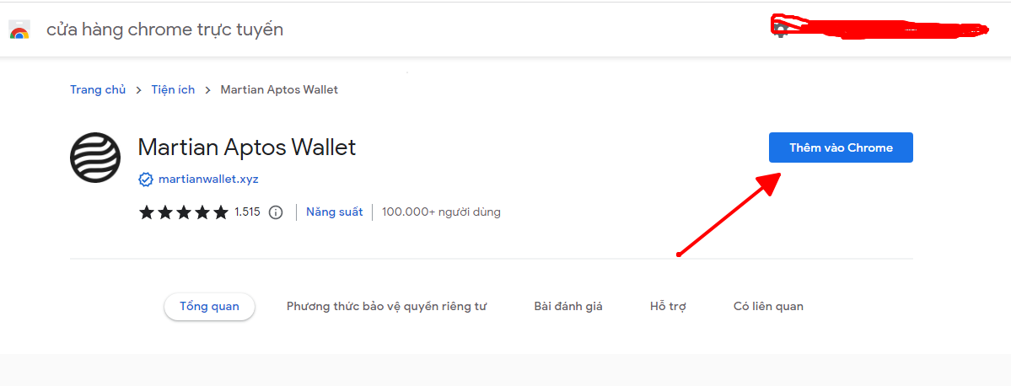Go to Tiện ích breadcrumb
The image size is (1011, 386).
(173, 89)
